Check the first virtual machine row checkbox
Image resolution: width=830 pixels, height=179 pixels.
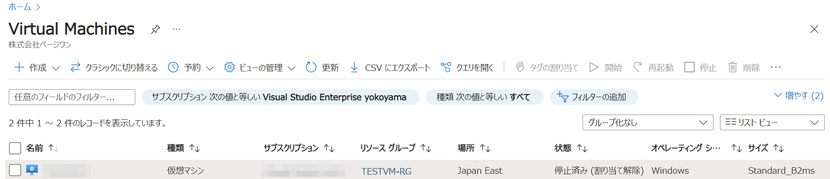[15, 170]
